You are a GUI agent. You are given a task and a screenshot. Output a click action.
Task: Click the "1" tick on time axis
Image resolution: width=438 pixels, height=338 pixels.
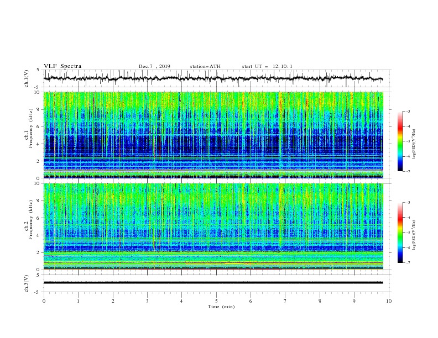(78, 301)
